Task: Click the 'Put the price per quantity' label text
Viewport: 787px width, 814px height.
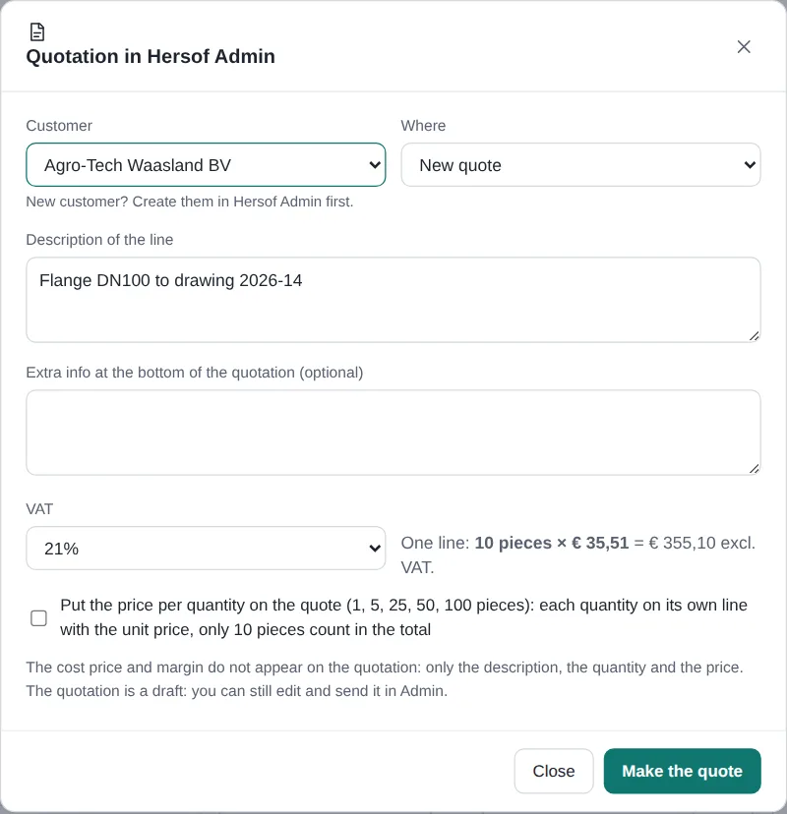Action: [403, 617]
